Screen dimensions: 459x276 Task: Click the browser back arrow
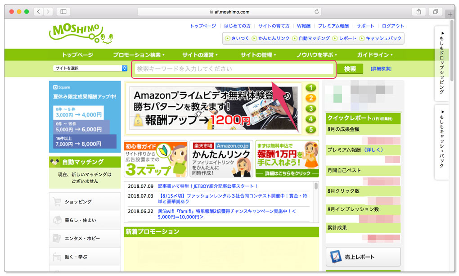pos(38,11)
